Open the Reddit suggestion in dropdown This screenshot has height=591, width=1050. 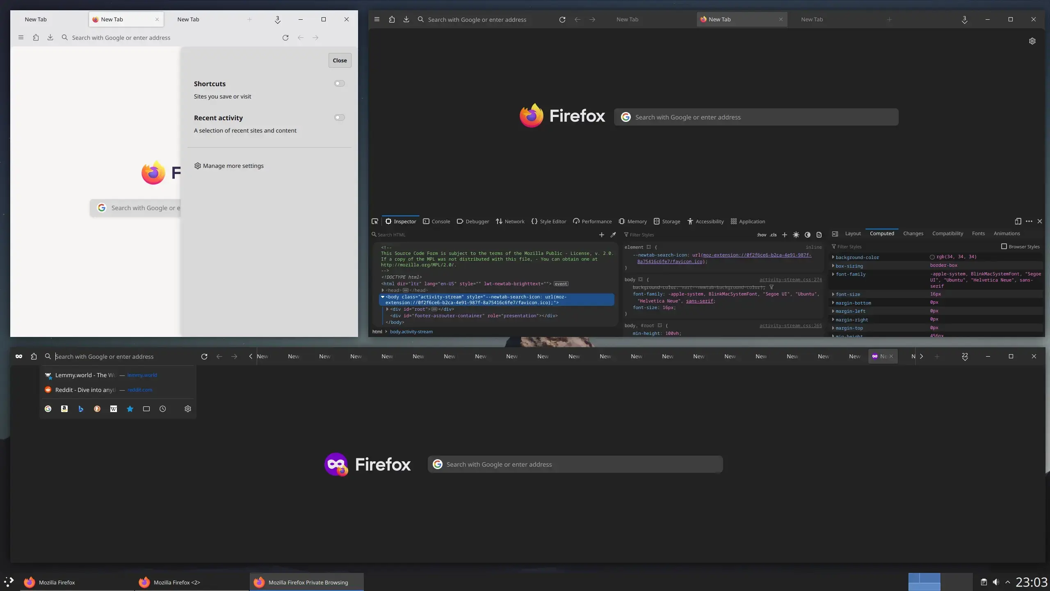click(118, 390)
